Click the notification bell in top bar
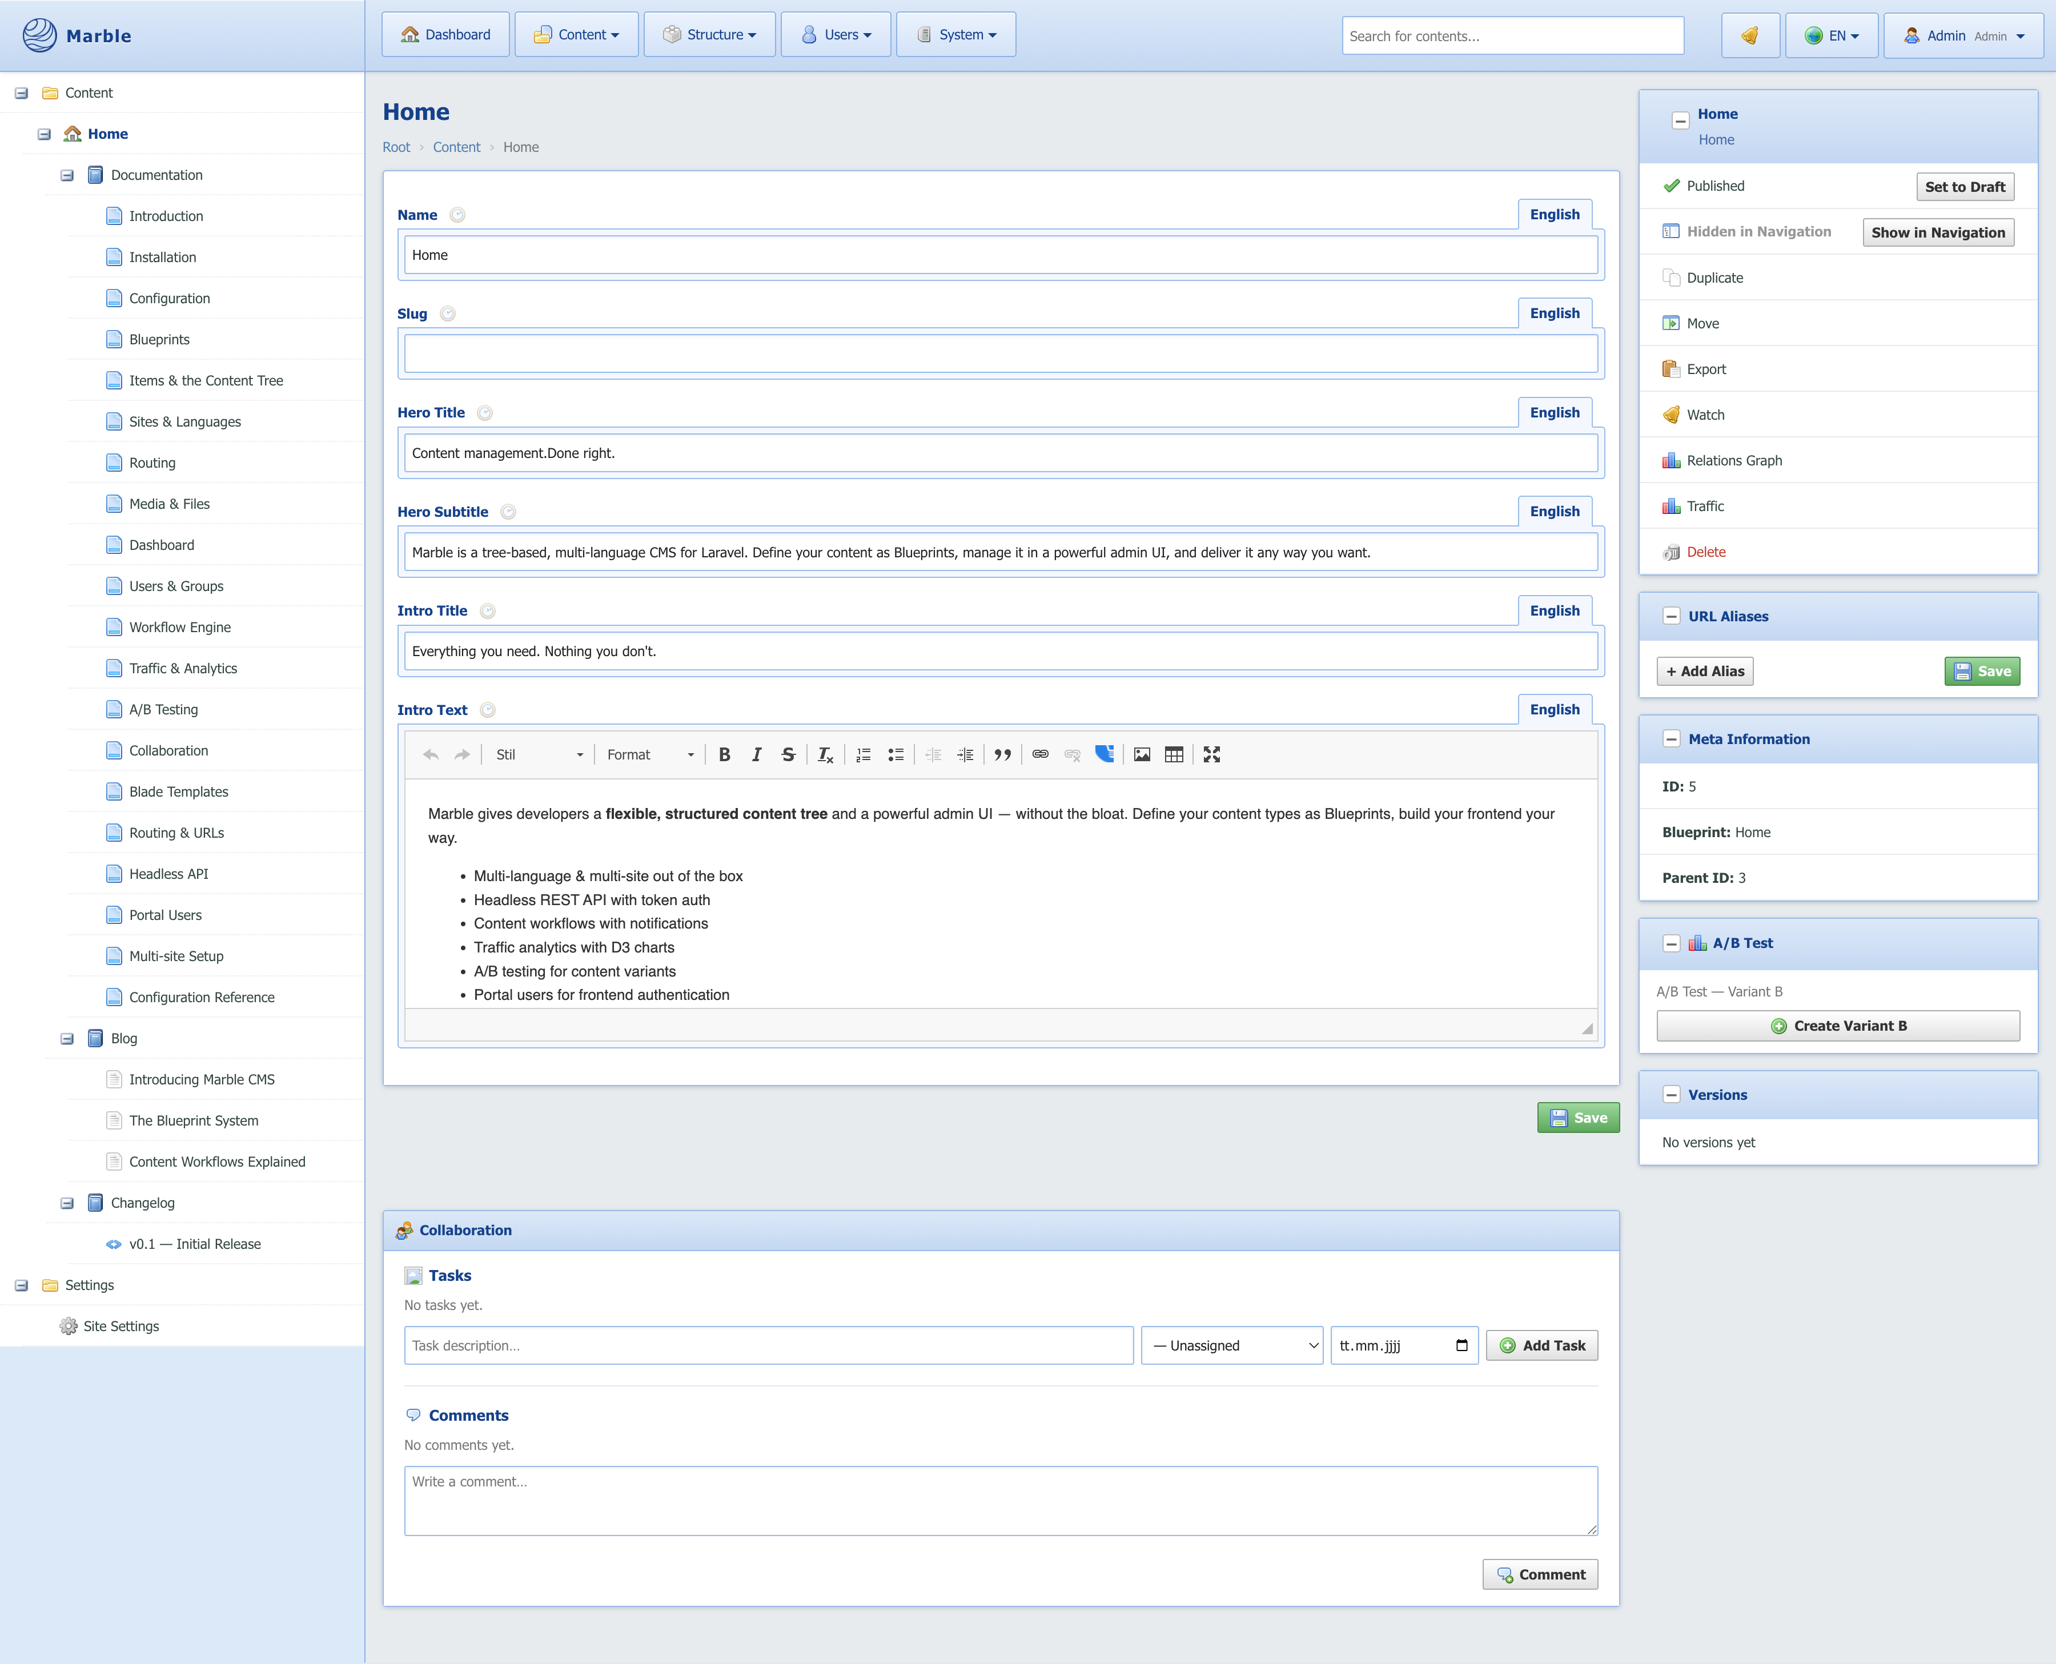 point(1749,35)
